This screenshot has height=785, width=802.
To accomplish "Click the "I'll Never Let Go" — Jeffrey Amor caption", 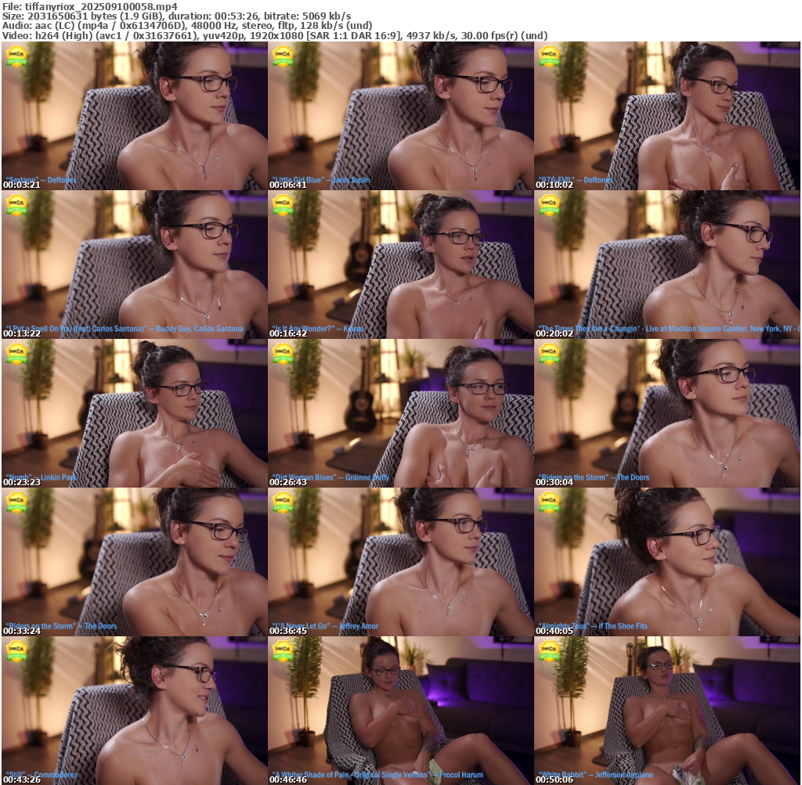I will (325, 626).
